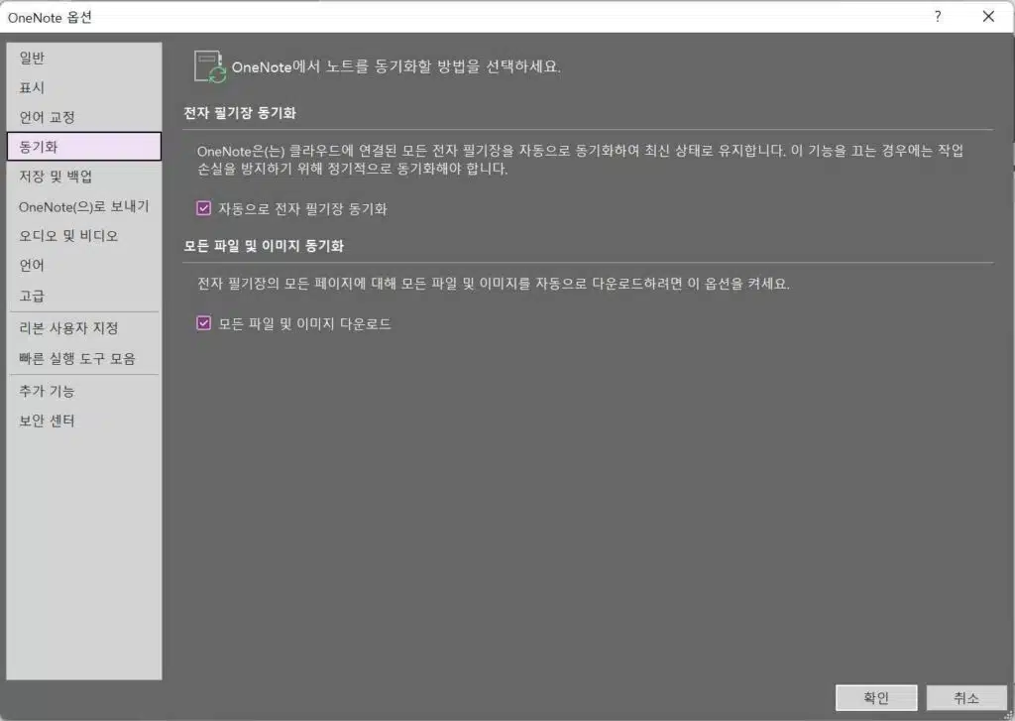The image size is (1015, 721).
Task: Toggle 모든 파일 및 이미지 다운로드 checkbox
Action: pyautogui.click(x=204, y=322)
